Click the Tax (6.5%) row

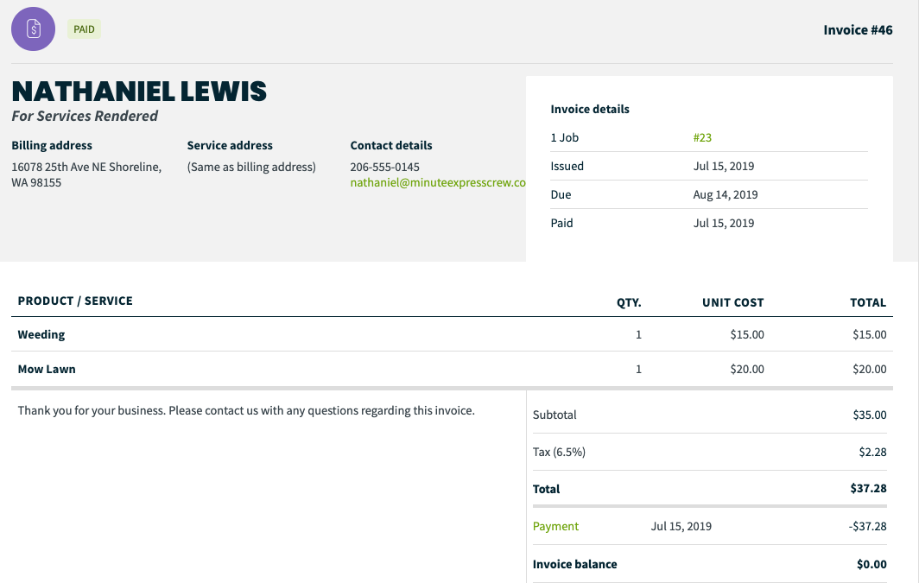709,452
